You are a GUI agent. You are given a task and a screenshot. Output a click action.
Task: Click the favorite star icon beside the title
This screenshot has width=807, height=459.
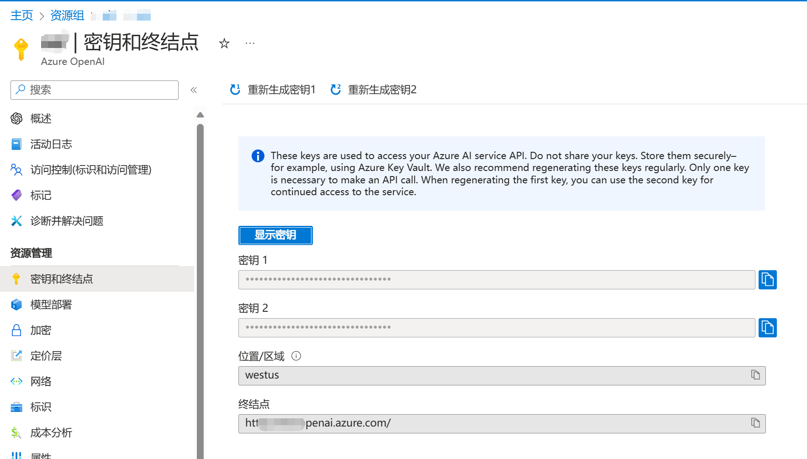(224, 43)
